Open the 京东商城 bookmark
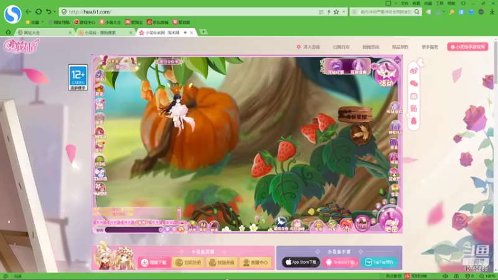 pyautogui.click(x=158, y=22)
